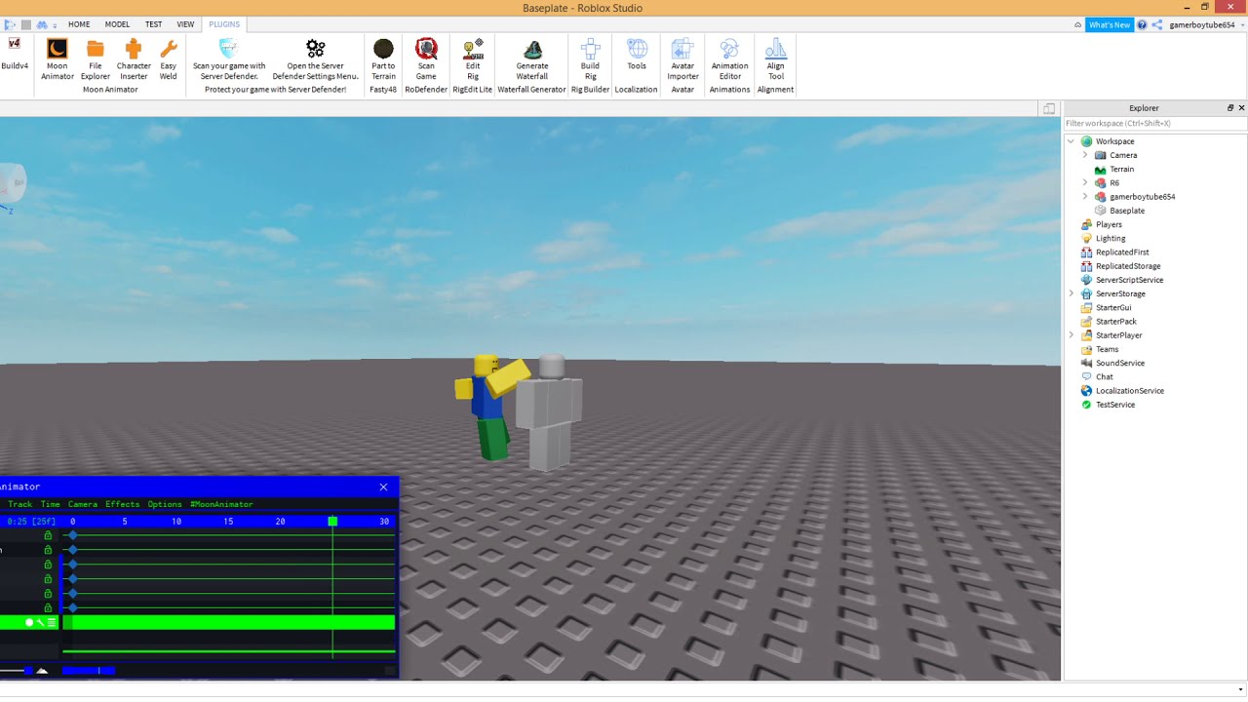Click the list icon on green track row

tap(52, 622)
